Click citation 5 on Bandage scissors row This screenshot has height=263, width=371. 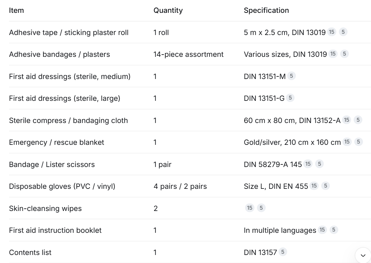tap(319, 164)
